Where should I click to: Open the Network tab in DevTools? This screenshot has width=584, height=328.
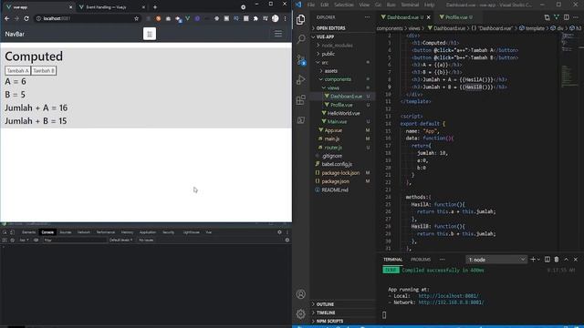pos(84,232)
